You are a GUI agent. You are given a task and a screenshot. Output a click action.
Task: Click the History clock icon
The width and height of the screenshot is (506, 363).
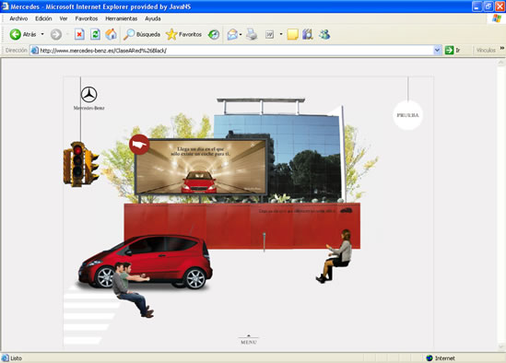click(x=213, y=34)
